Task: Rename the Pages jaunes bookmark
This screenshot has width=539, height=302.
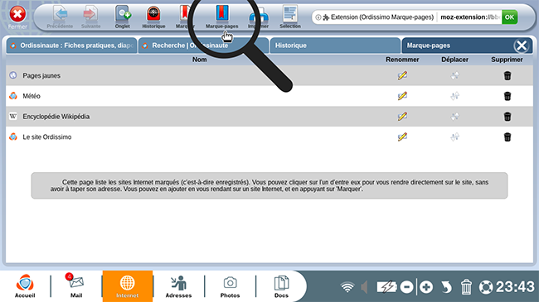Action: (402, 75)
